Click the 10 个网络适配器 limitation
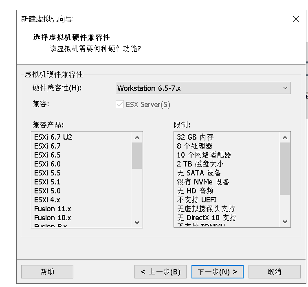This screenshot has width=308, height=287. (x=204, y=155)
